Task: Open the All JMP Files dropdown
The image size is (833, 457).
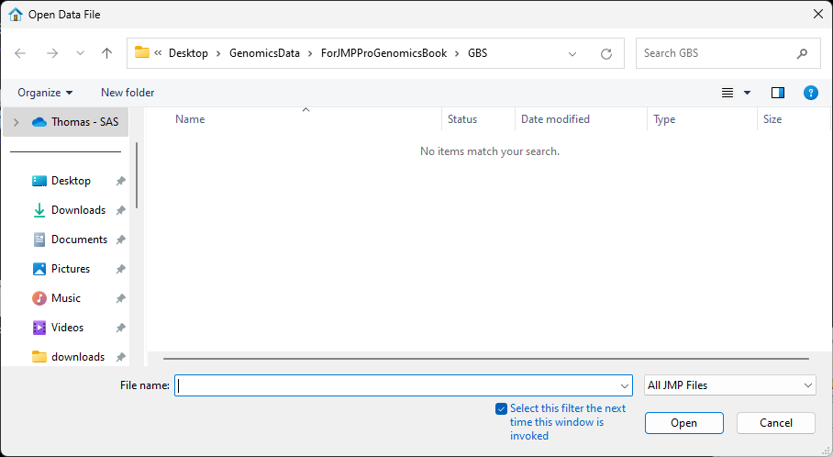Action: tap(729, 385)
